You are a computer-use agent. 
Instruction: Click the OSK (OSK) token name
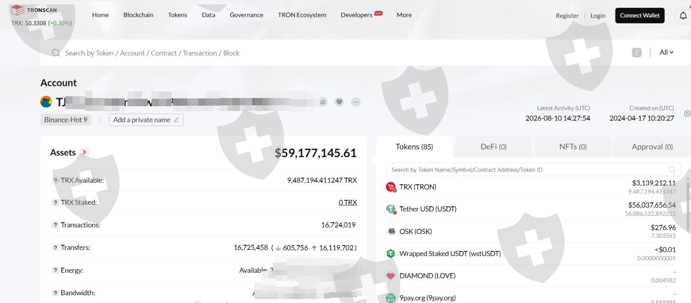pyautogui.click(x=415, y=232)
